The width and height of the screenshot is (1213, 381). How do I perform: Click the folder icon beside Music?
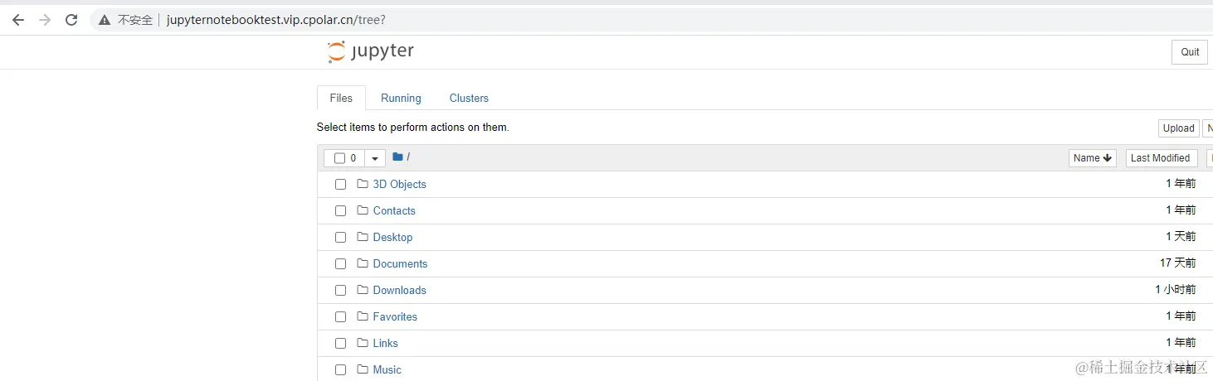tap(363, 369)
